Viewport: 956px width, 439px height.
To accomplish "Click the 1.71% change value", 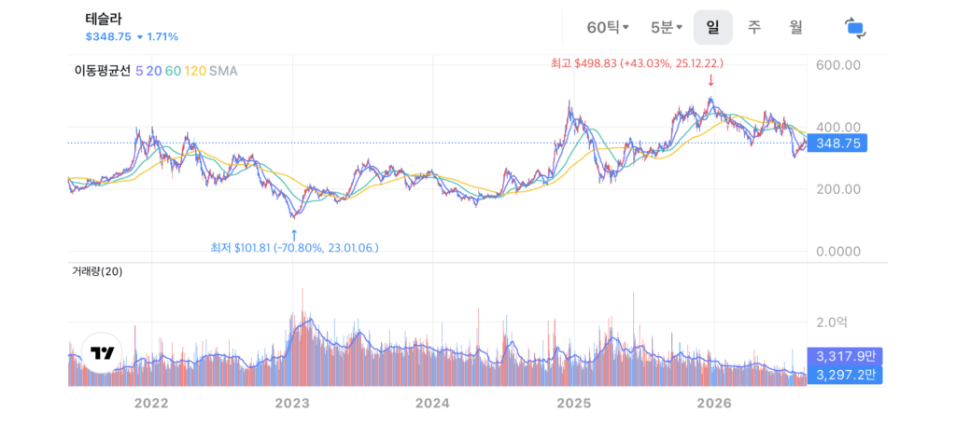I will click(162, 37).
